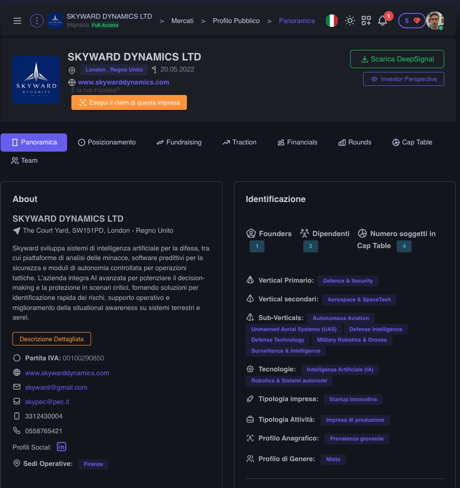Viewport: 460px width, 488px height.
Task: Open the Team tab
Action: (x=24, y=161)
